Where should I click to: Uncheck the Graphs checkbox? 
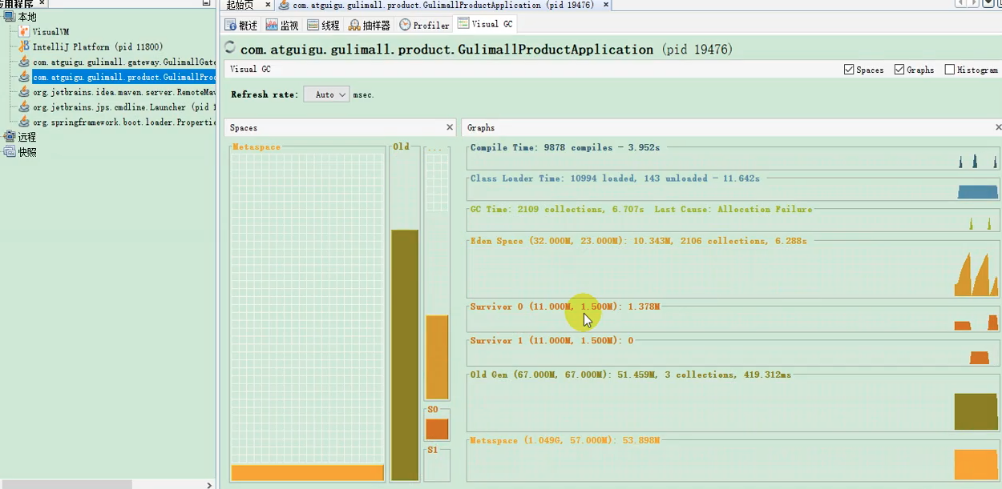point(899,70)
